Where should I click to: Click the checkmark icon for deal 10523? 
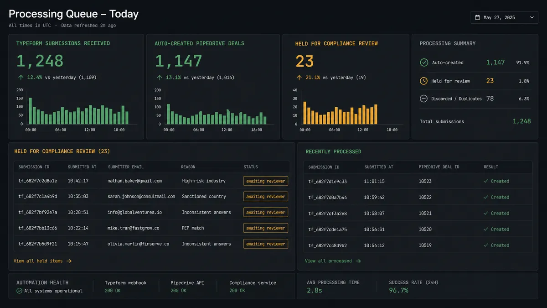pyautogui.click(x=486, y=181)
